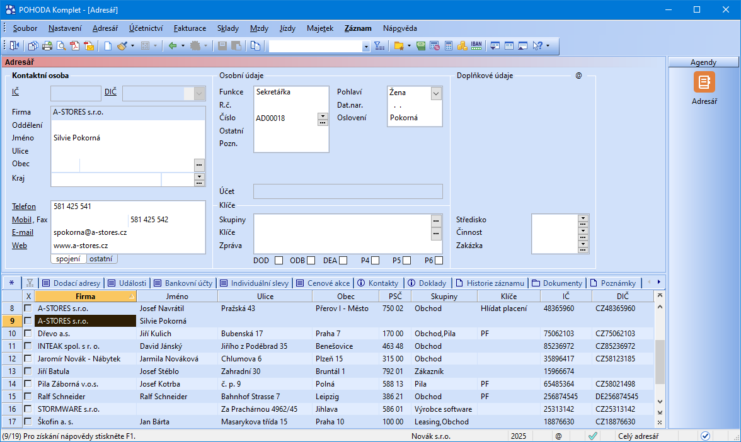Open print preview magnifier icon
The width and height of the screenshot is (741, 442).
(x=61, y=46)
